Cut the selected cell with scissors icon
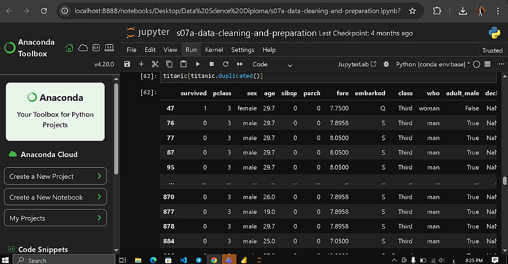 [155, 64]
